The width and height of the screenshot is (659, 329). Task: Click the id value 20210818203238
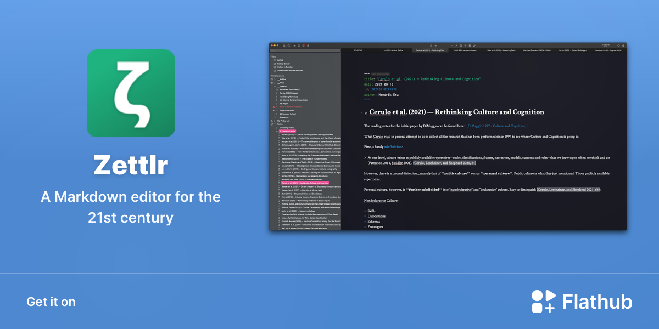[384, 89]
